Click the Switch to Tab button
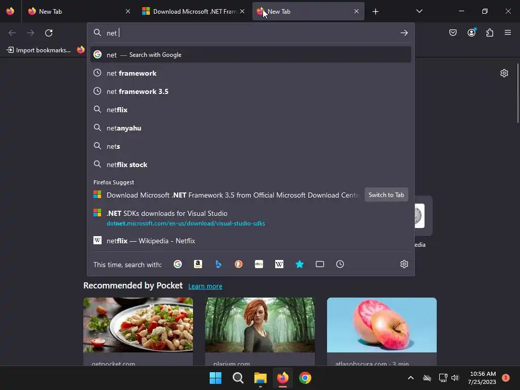Image resolution: width=520 pixels, height=390 pixels. 386,195
